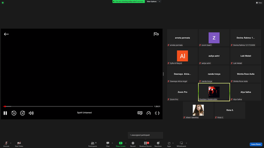Select the Alya Saliva participant tile

(246, 92)
